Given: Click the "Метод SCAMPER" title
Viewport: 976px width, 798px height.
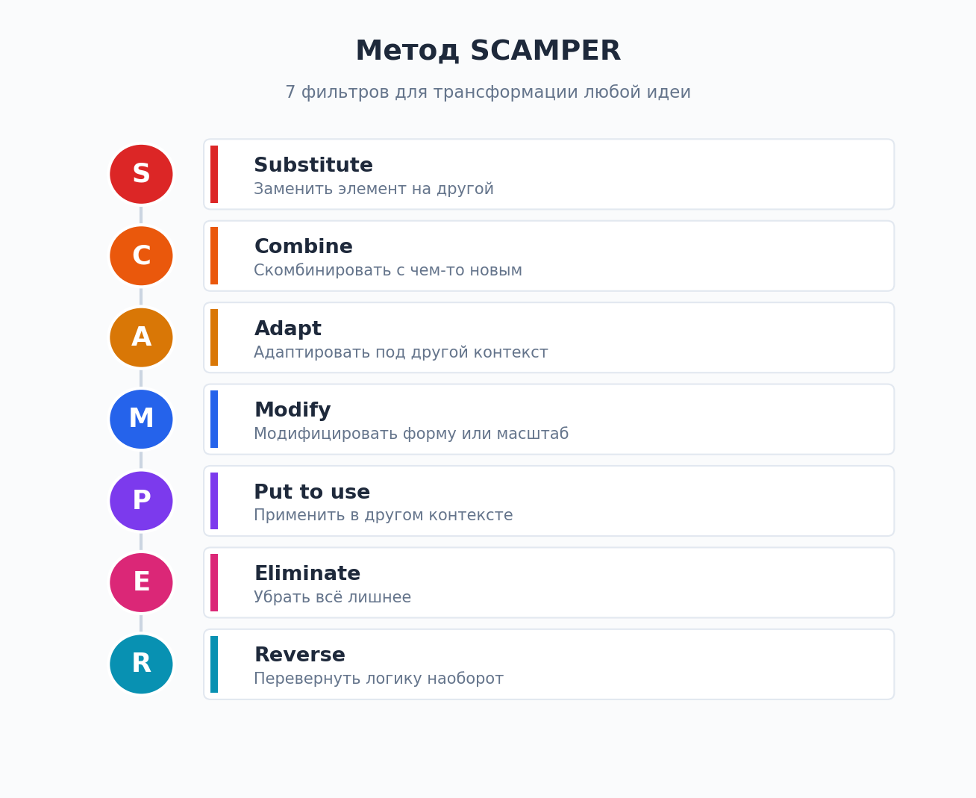Looking at the screenshot, I should click(x=488, y=52).
